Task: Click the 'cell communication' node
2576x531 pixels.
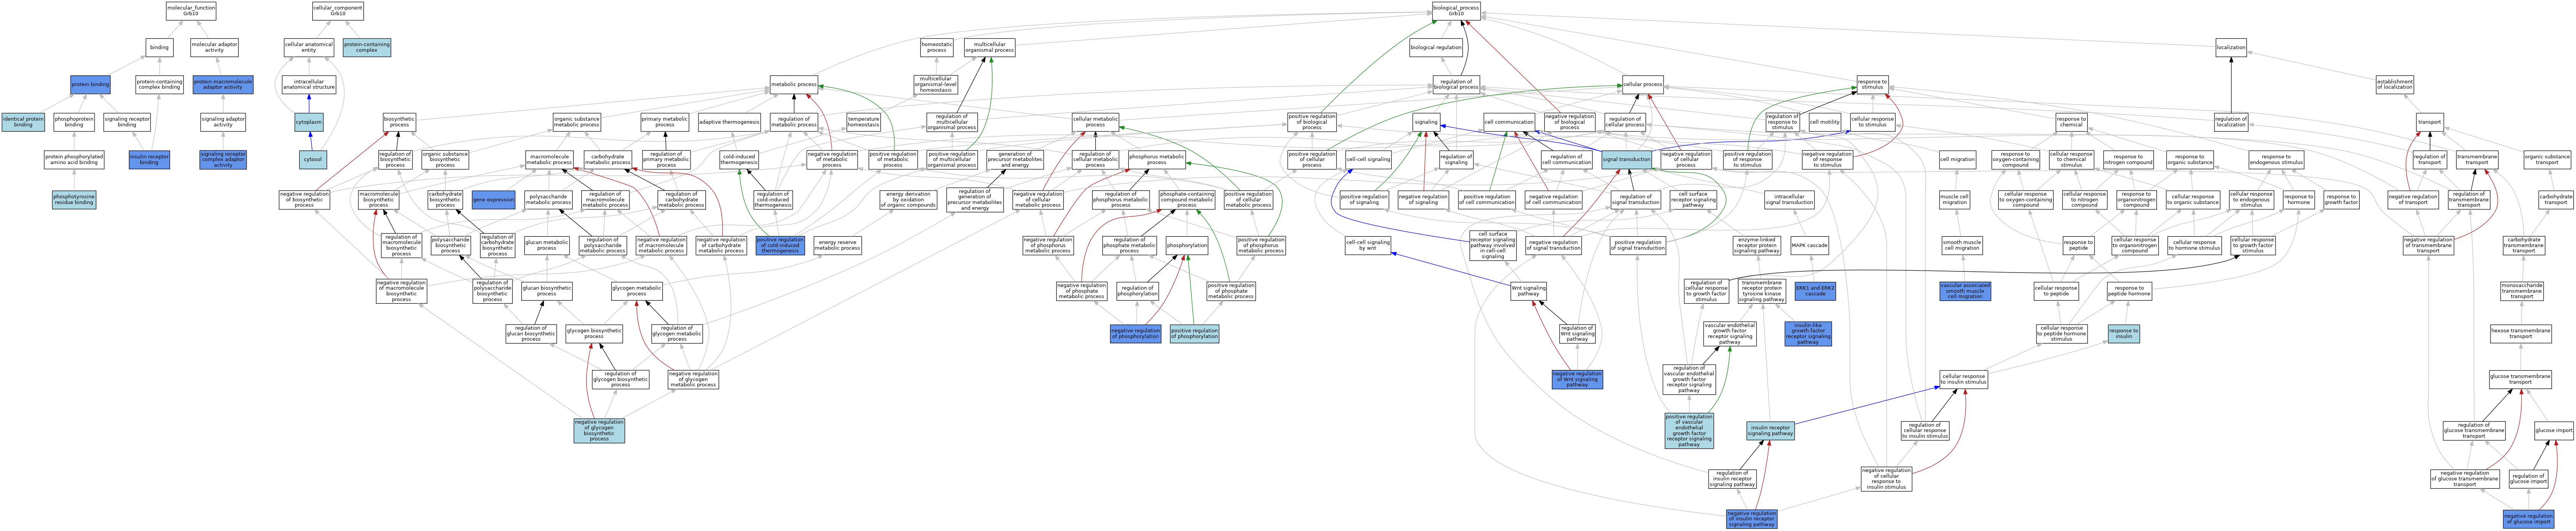Action: [x=1509, y=122]
